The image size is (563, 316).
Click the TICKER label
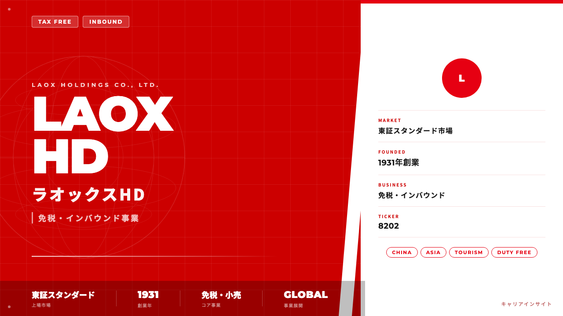coord(389,216)
